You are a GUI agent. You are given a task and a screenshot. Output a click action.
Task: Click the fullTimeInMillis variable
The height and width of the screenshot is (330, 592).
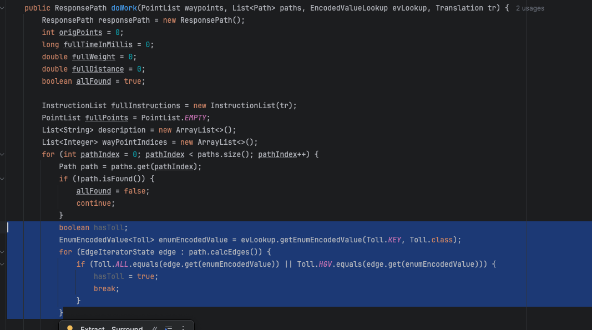point(98,44)
